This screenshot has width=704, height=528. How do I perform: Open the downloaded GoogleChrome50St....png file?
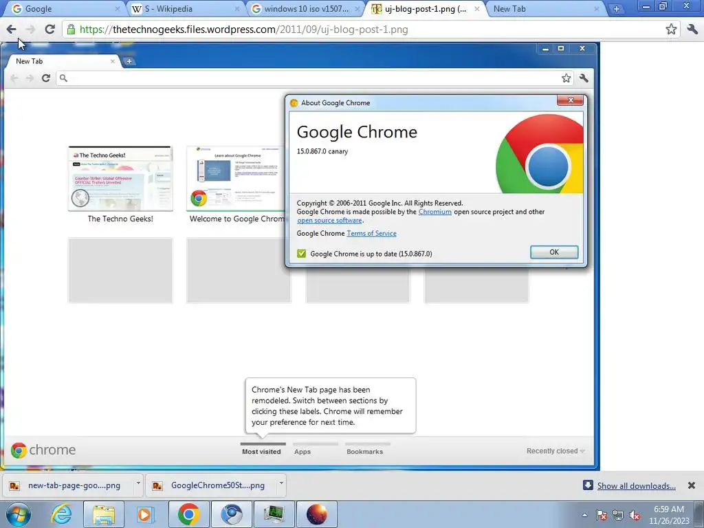(x=211, y=485)
